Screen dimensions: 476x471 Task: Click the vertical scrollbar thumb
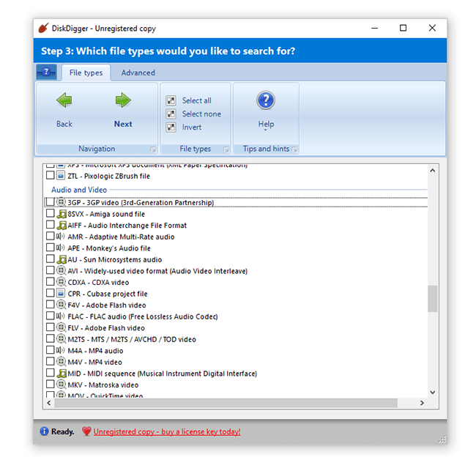(x=433, y=299)
